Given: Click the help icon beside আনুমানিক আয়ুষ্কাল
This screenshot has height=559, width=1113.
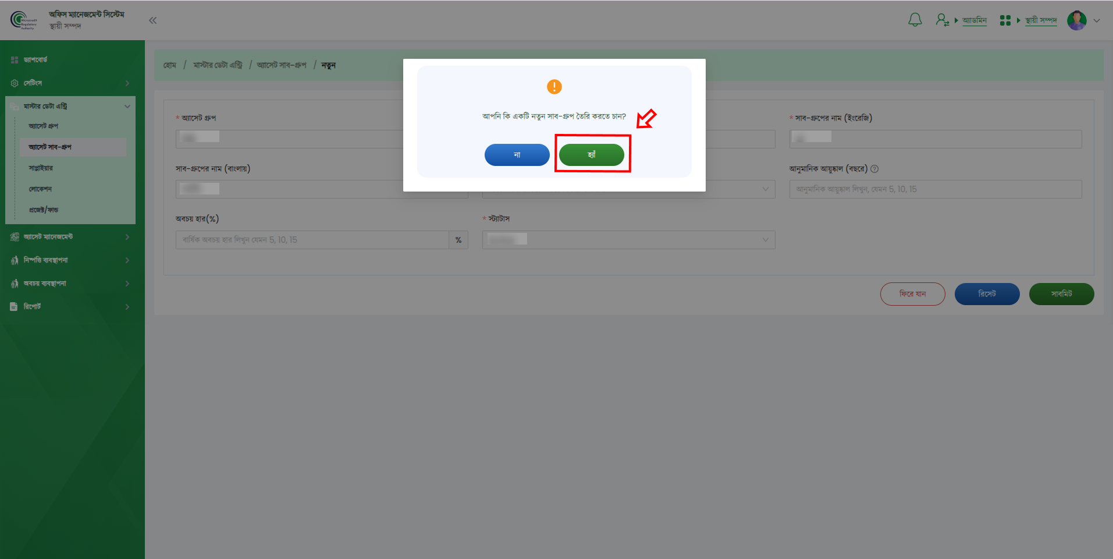Looking at the screenshot, I should tap(874, 169).
